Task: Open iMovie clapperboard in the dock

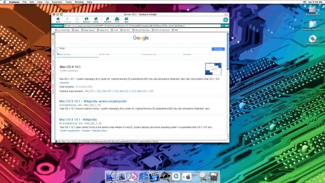Action: [x=154, y=177]
